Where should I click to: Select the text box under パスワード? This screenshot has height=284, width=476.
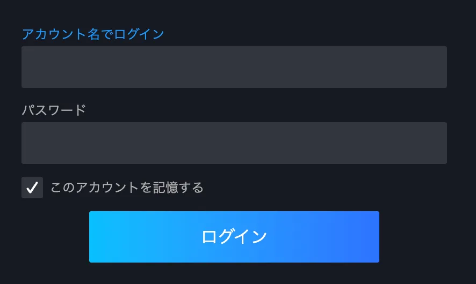click(x=234, y=143)
